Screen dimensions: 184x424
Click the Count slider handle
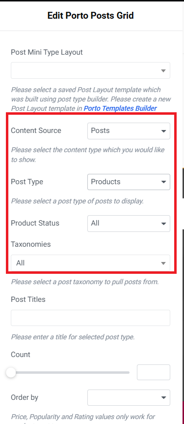(x=11, y=373)
